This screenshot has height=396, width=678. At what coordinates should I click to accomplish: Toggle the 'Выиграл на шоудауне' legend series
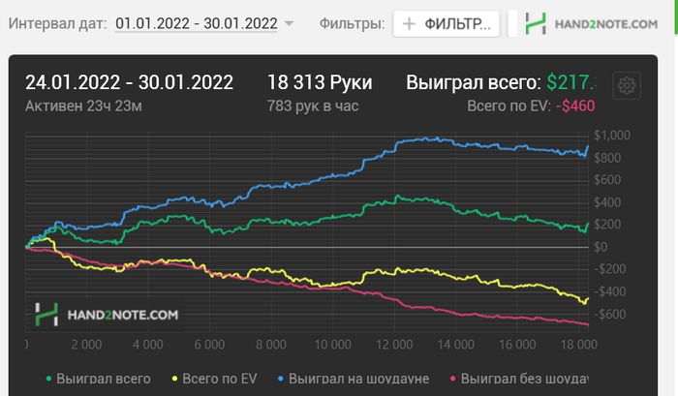point(354,379)
